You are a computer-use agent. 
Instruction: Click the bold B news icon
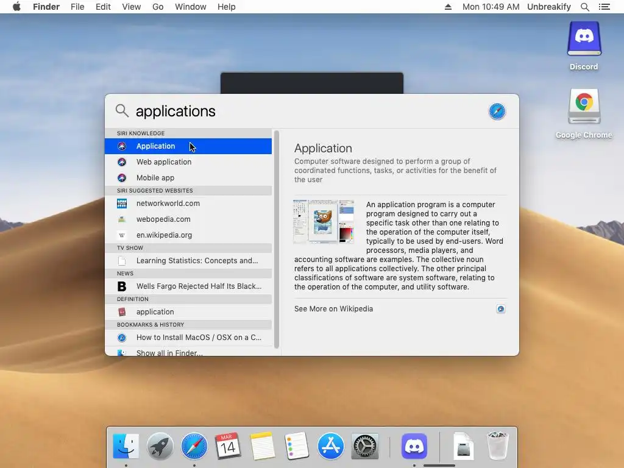[x=122, y=286]
